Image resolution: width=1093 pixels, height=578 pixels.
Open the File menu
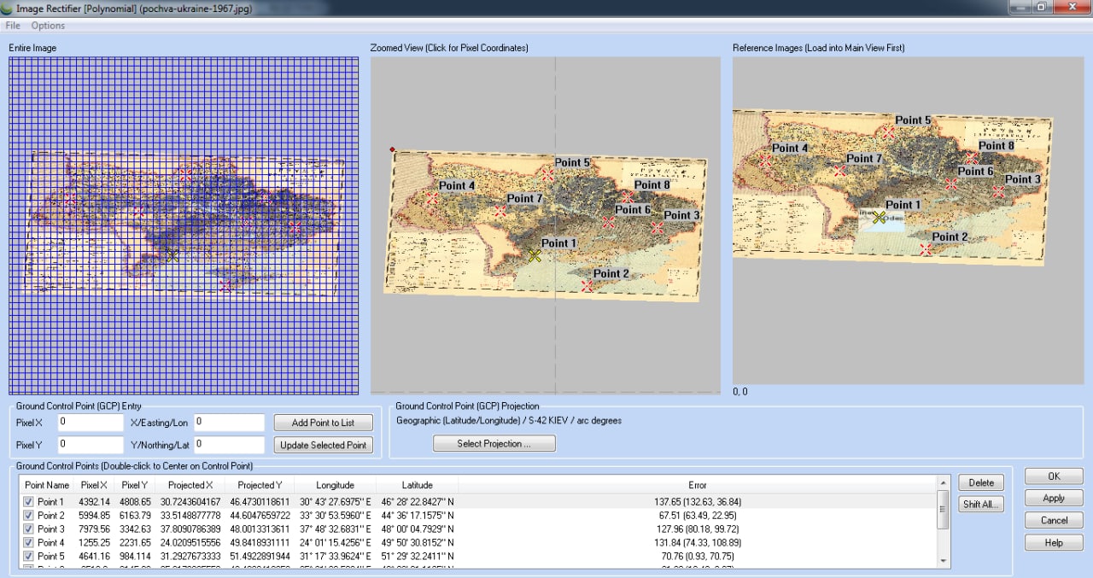pyautogui.click(x=13, y=26)
